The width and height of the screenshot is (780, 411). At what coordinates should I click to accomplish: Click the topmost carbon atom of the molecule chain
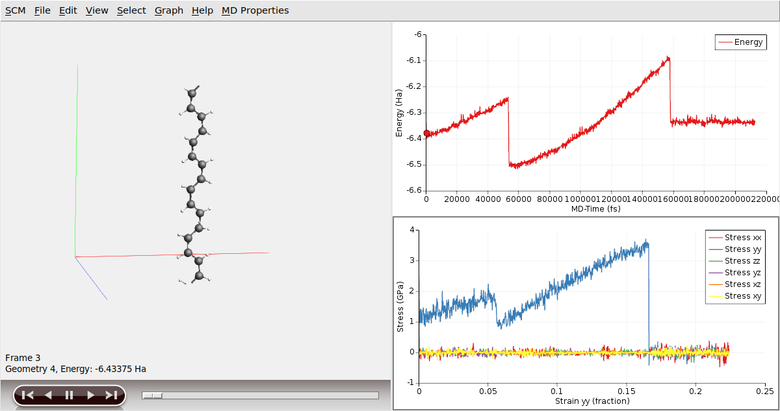click(192, 93)
